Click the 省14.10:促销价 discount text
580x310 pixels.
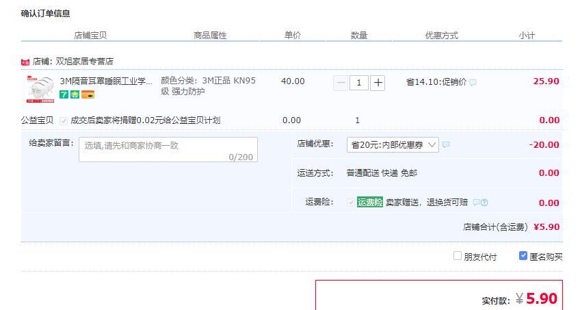[436, 82]
